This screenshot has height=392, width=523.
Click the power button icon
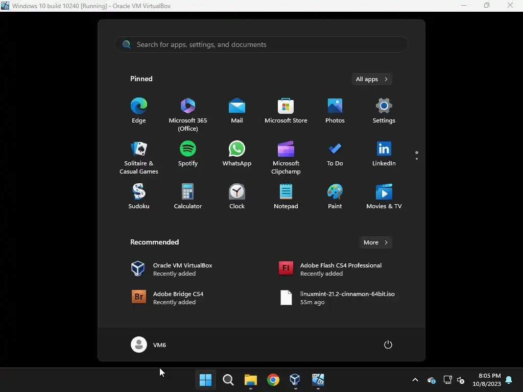point(388,345)
